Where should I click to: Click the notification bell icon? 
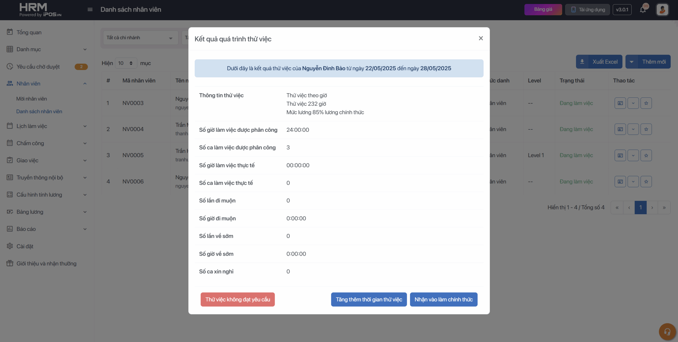643,10
